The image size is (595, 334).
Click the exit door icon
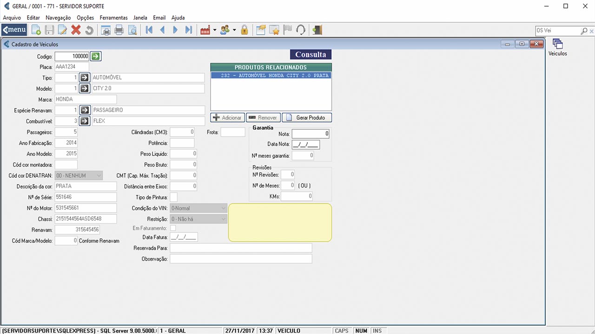(317, 30)
